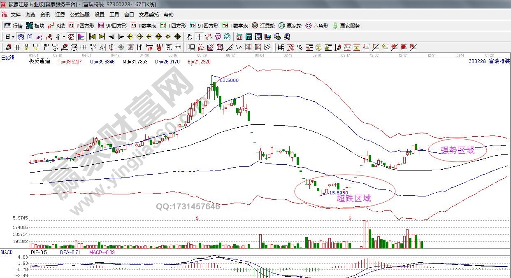
Task: Click the floppy disk save icon
Action: [267, 37]
